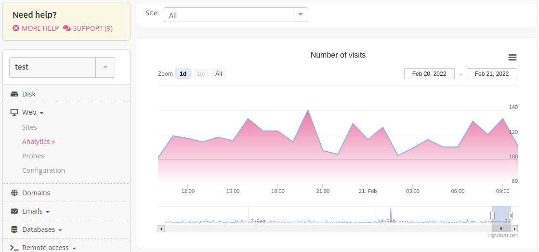Click the Web monitor icon

pyautogui.click(x=14, y=112)
